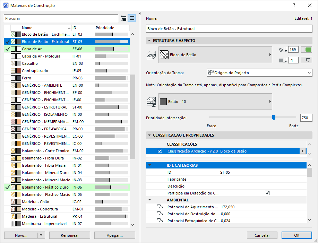Open classification picker arrow for Bloco de Betão

point(303,151)
